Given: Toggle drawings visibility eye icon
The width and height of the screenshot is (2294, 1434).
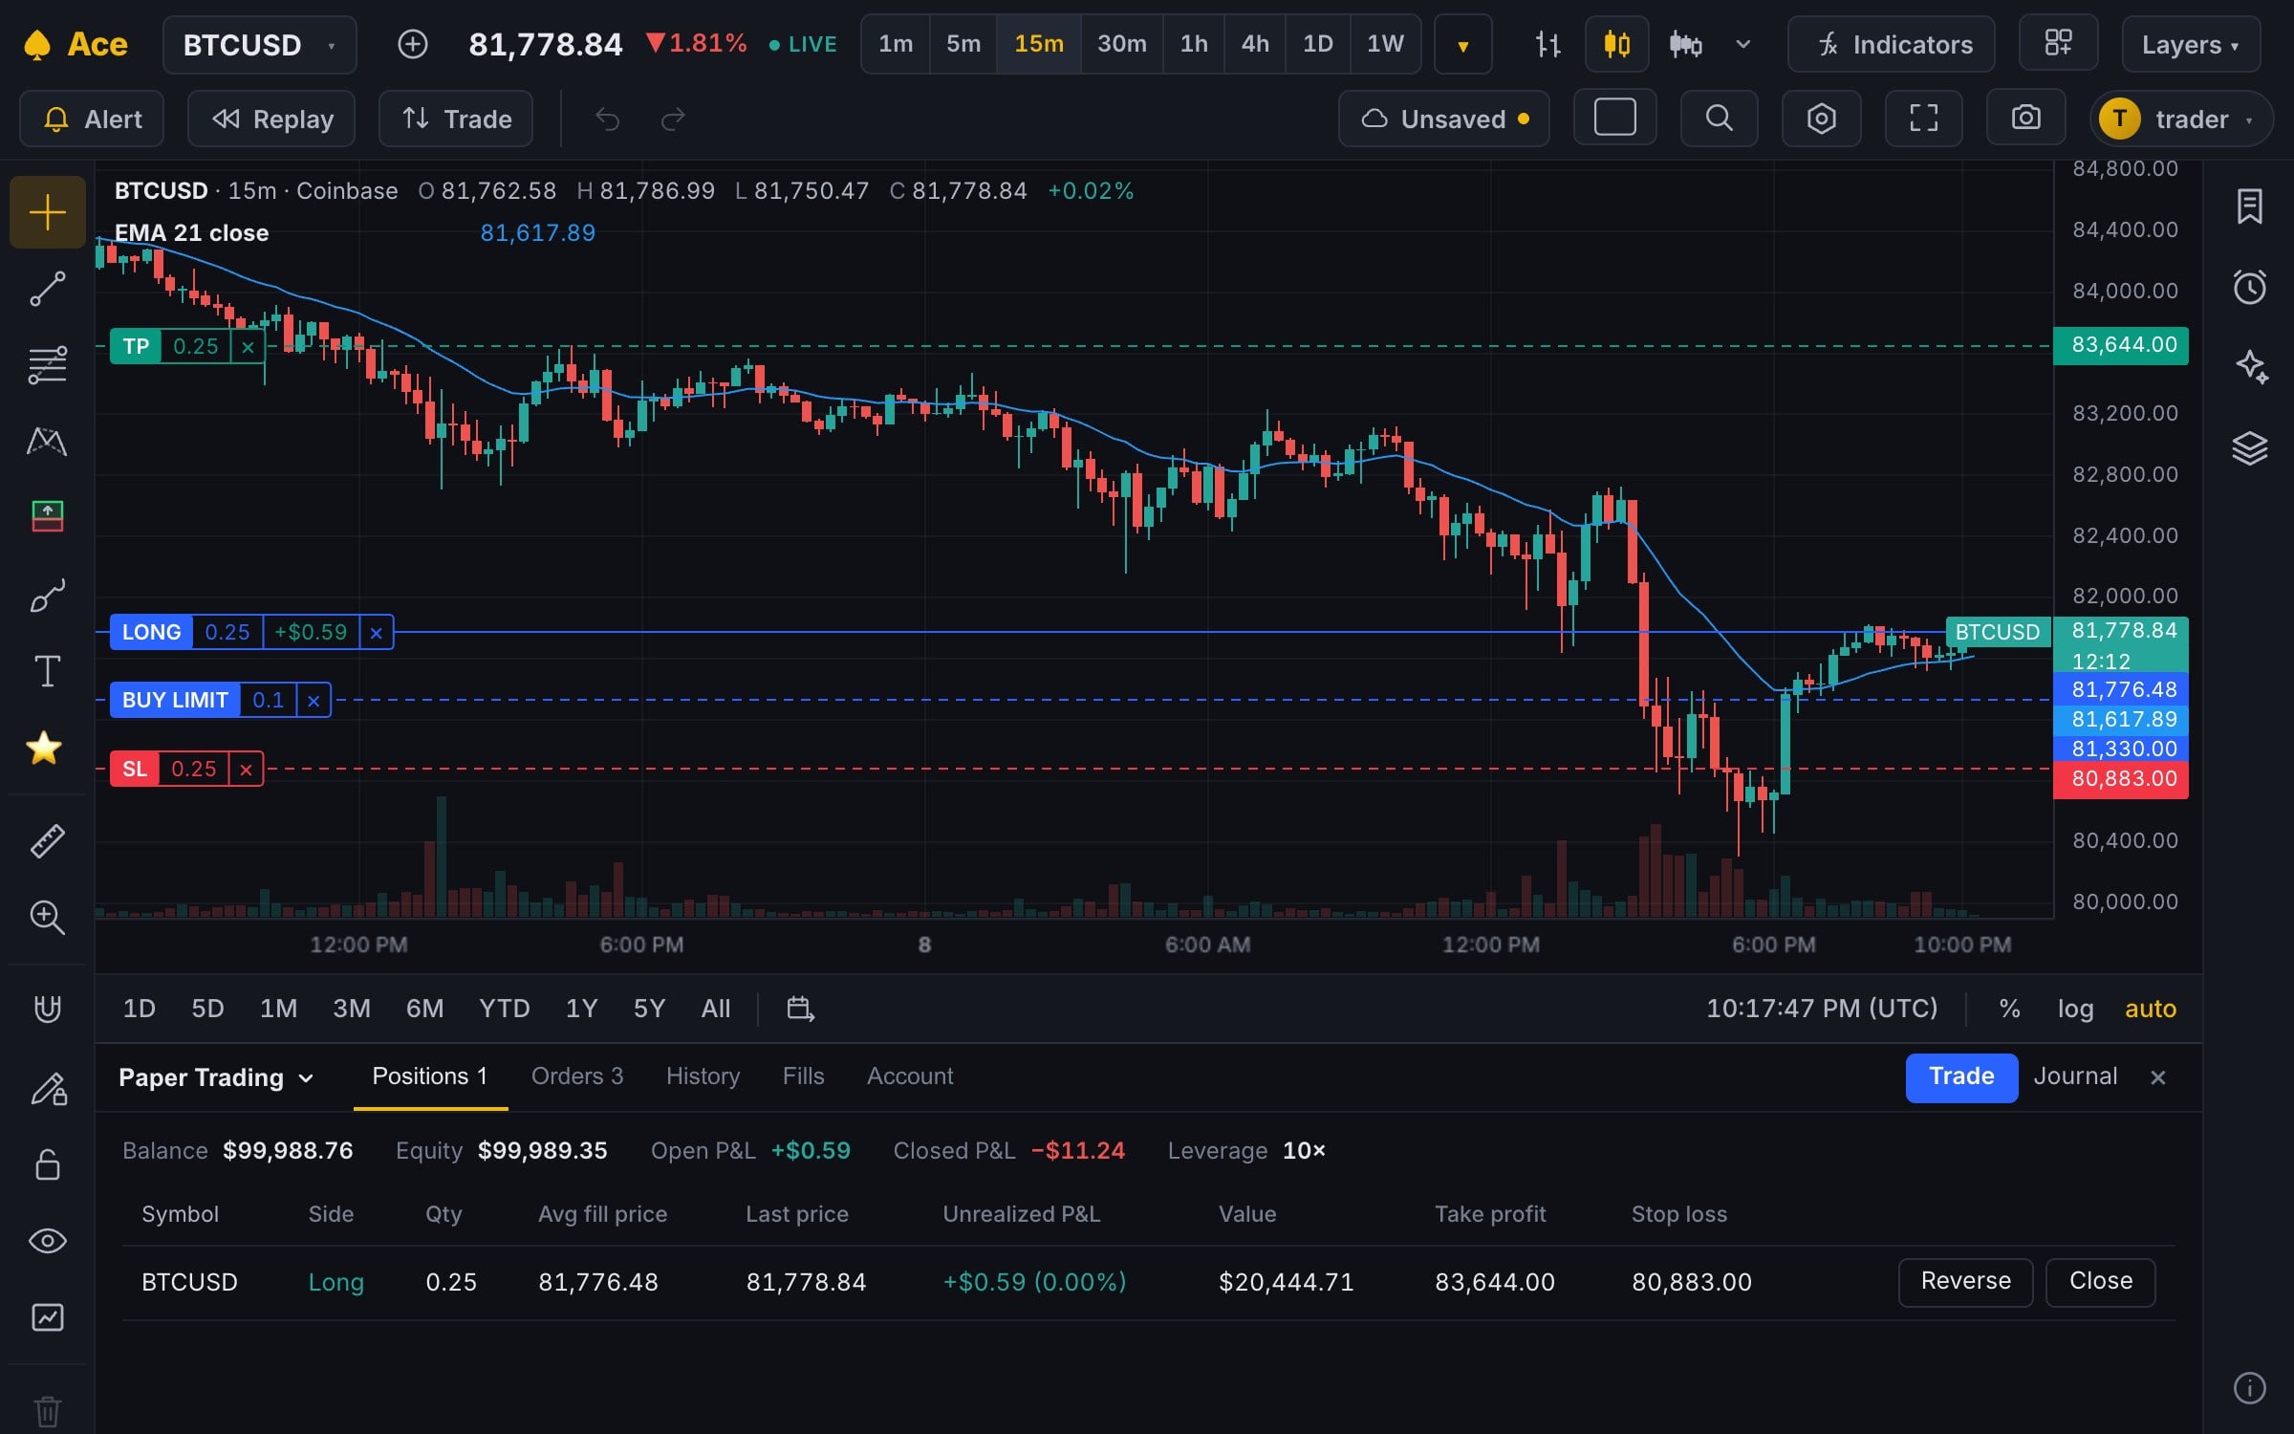Looking at the screenshot, I should coord(47,1241).
